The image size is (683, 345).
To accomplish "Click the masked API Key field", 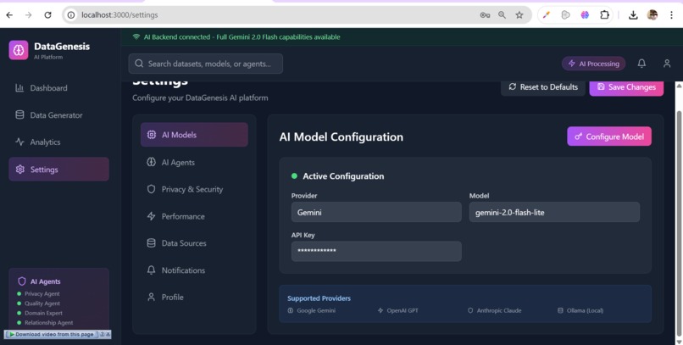I will pos(376,251).
